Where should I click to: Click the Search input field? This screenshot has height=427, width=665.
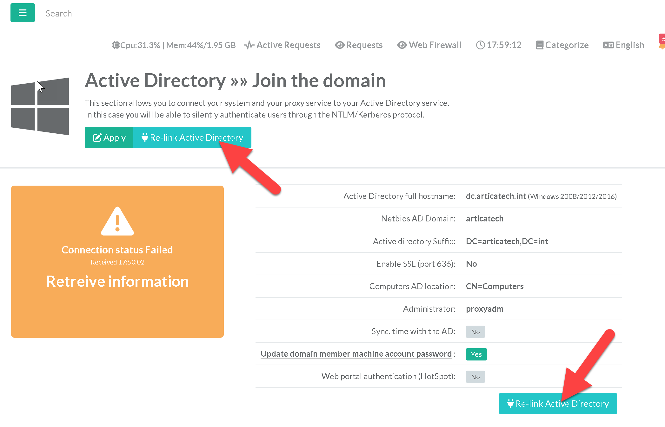click(x=59, y=13)
